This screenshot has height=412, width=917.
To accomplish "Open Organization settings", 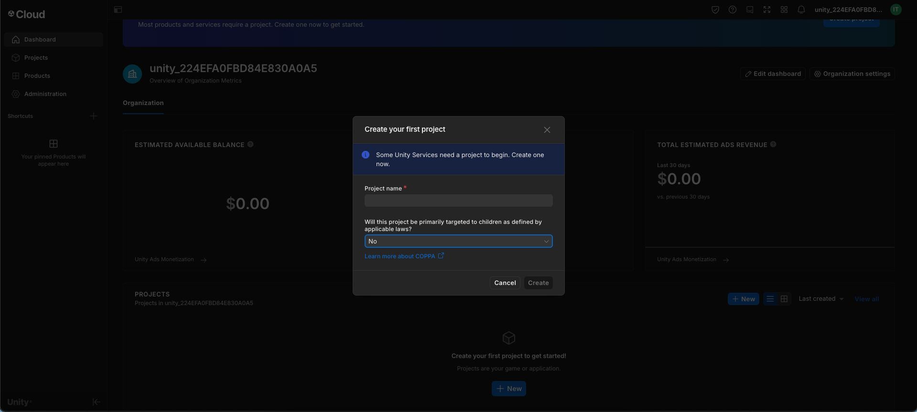I will tap(852, 74).
